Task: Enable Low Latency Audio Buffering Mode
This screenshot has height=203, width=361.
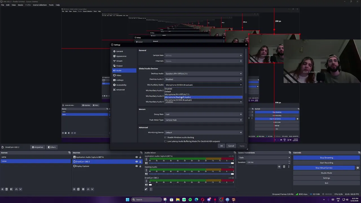Action: 165,141
